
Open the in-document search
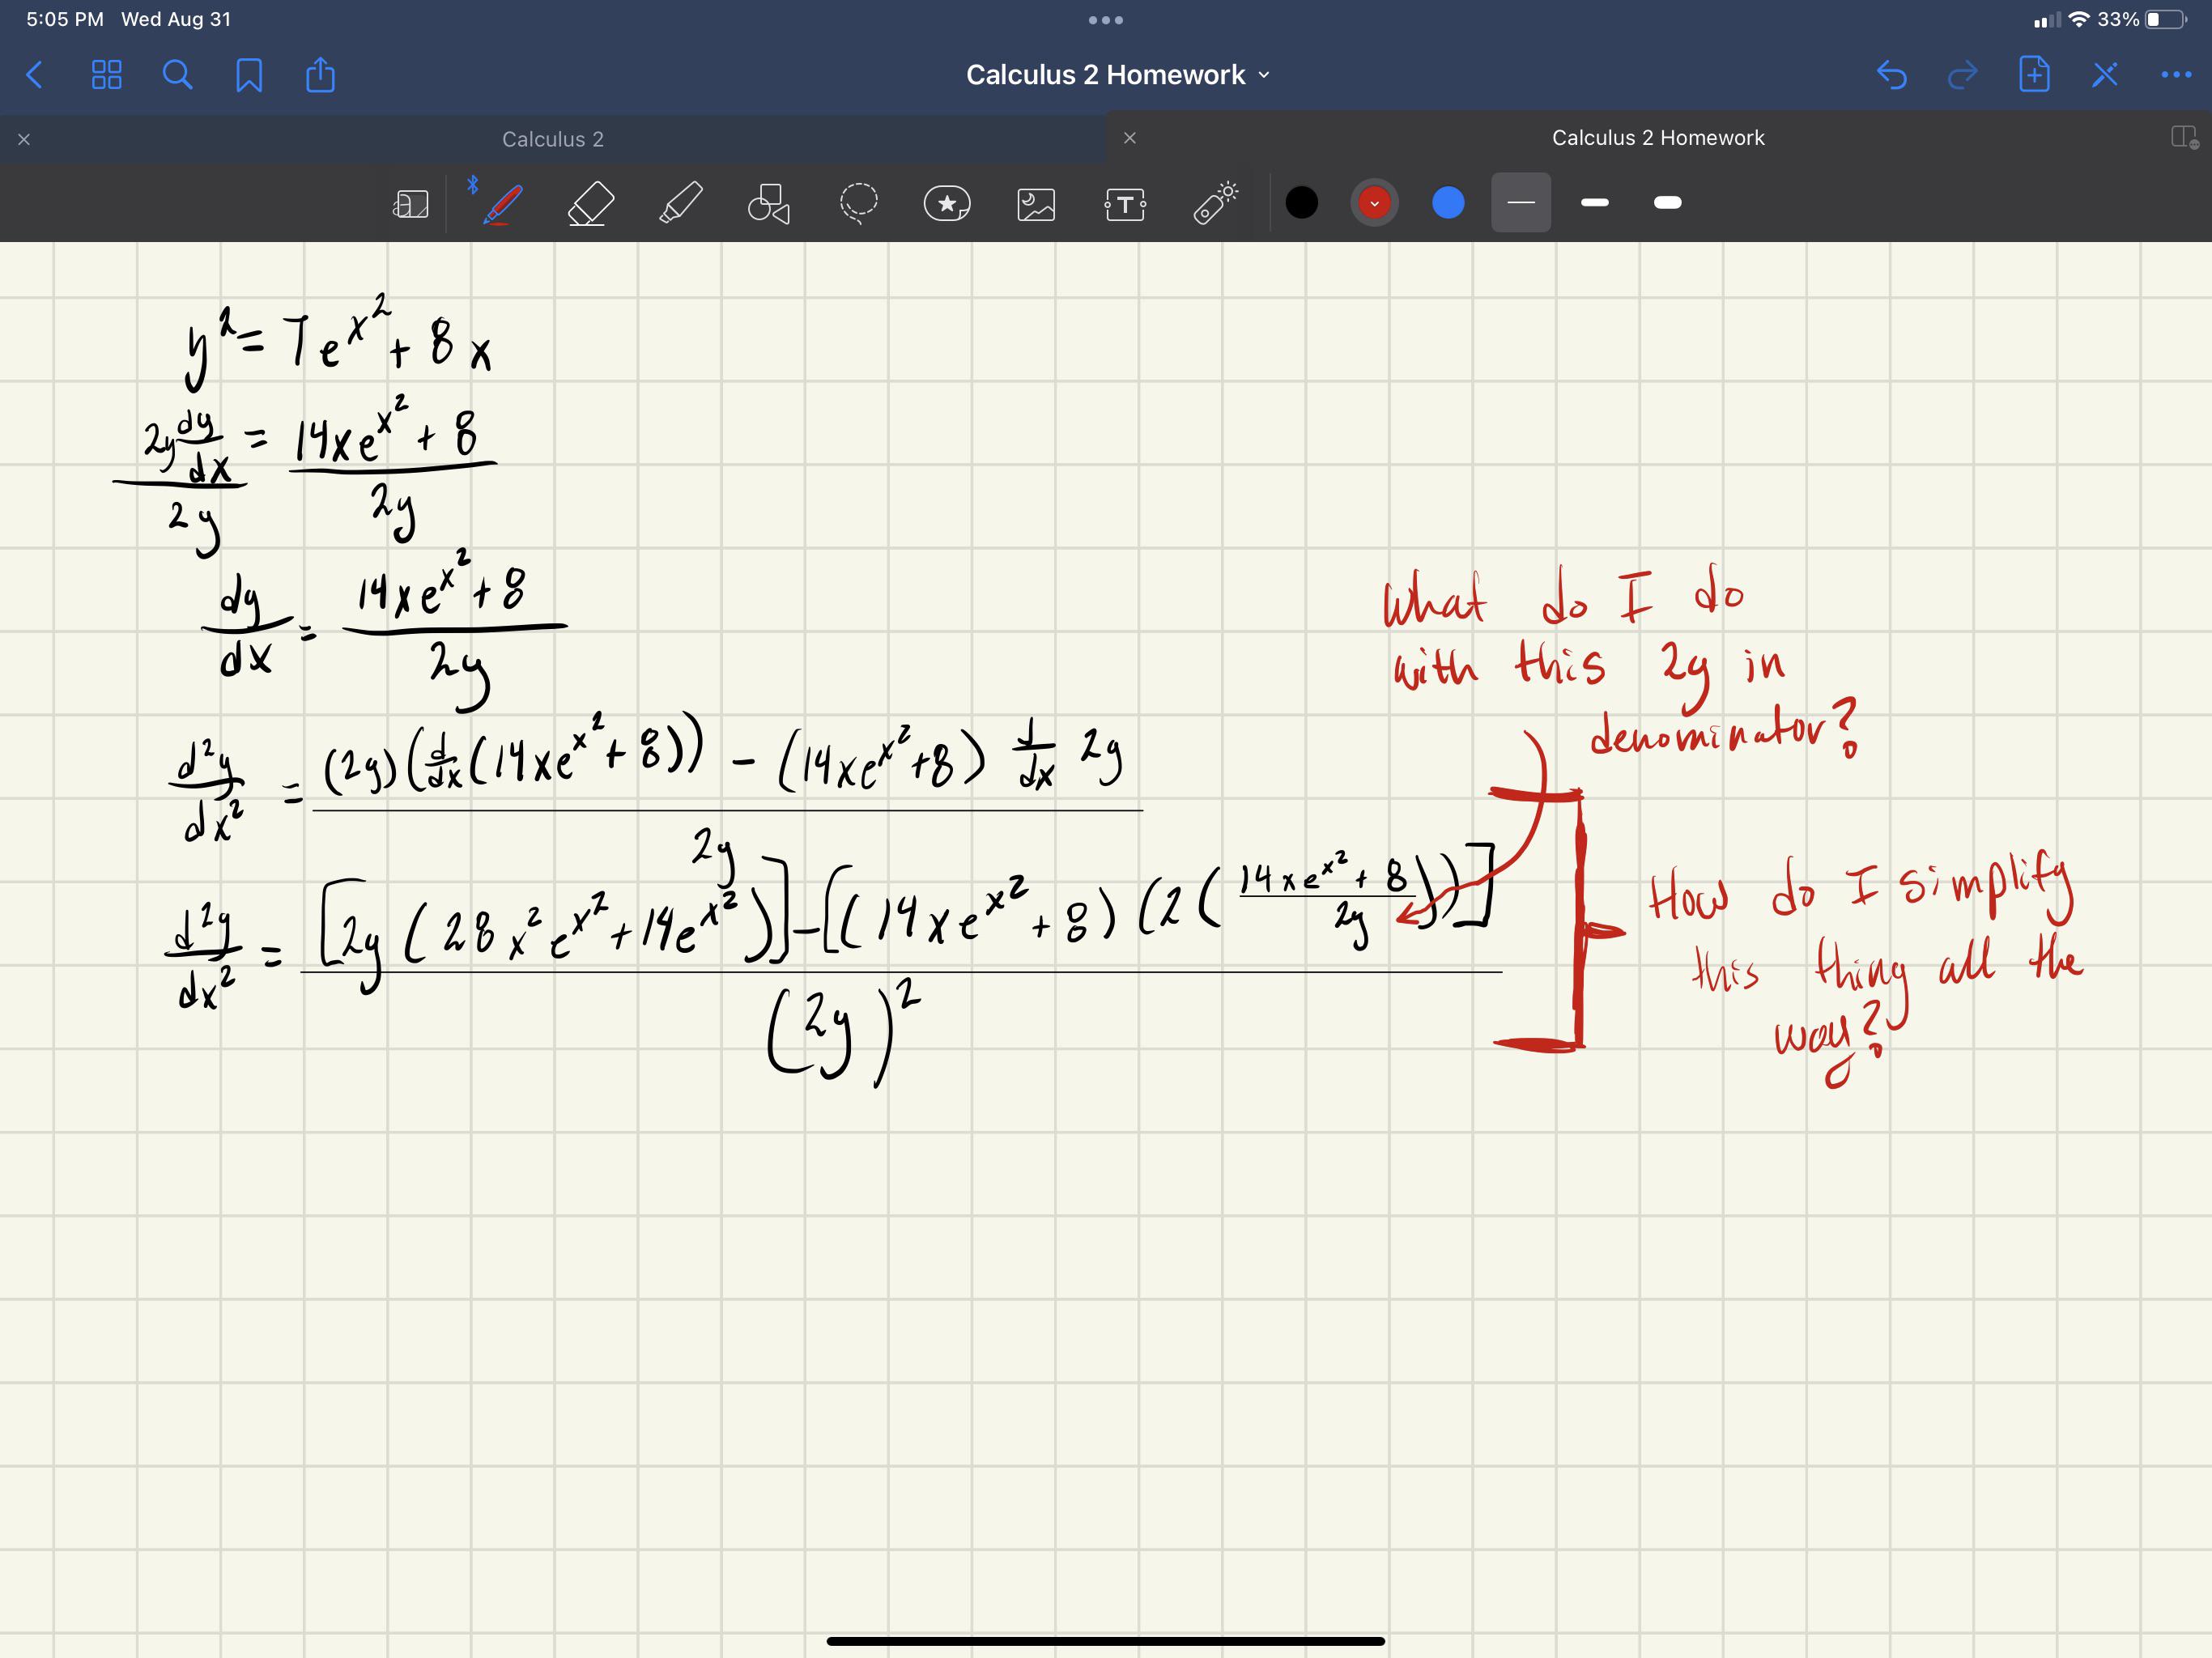pos(177,74)
